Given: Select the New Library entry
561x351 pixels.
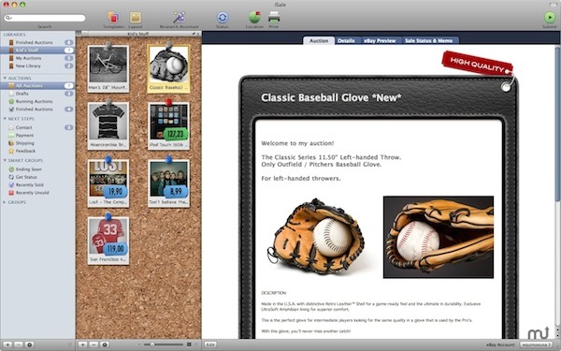Looking at the screenshot, I should pyautogui.click(x=37, y=66).
